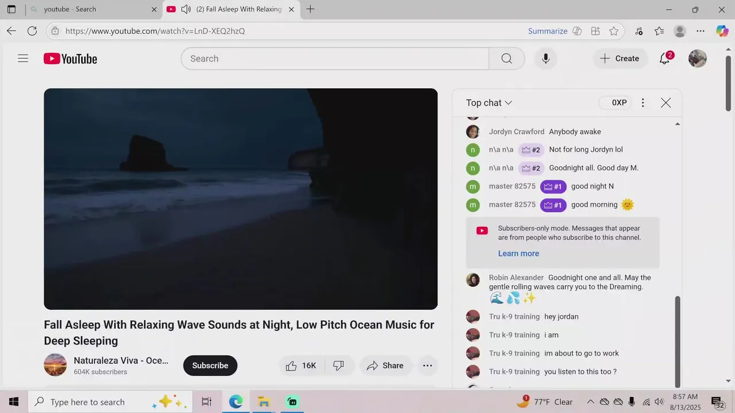Image resolution: width=735 pixels, height=413 pixels.
Task: Click the grid-plus icon in address bar
Action: (x=595, y=31)
